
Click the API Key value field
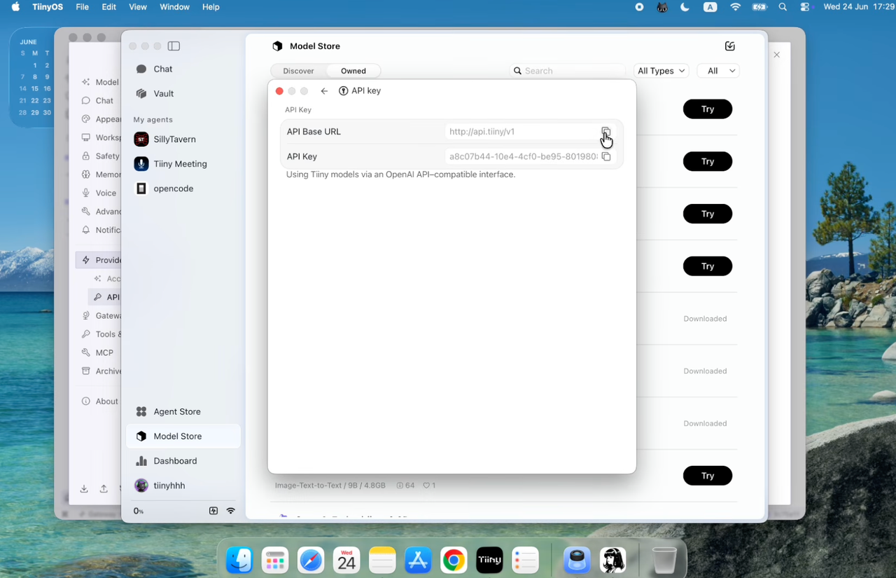point(521,157)
